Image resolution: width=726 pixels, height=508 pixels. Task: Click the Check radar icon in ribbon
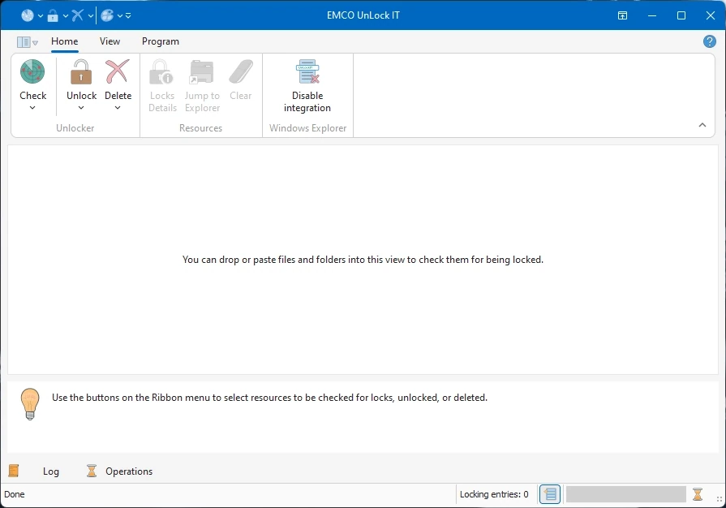tap(32, 72)
